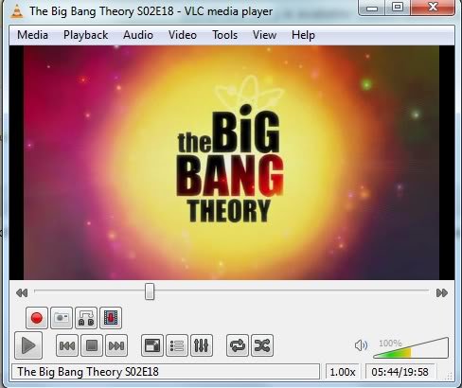Open the Media menu

[x=32, y=35]
